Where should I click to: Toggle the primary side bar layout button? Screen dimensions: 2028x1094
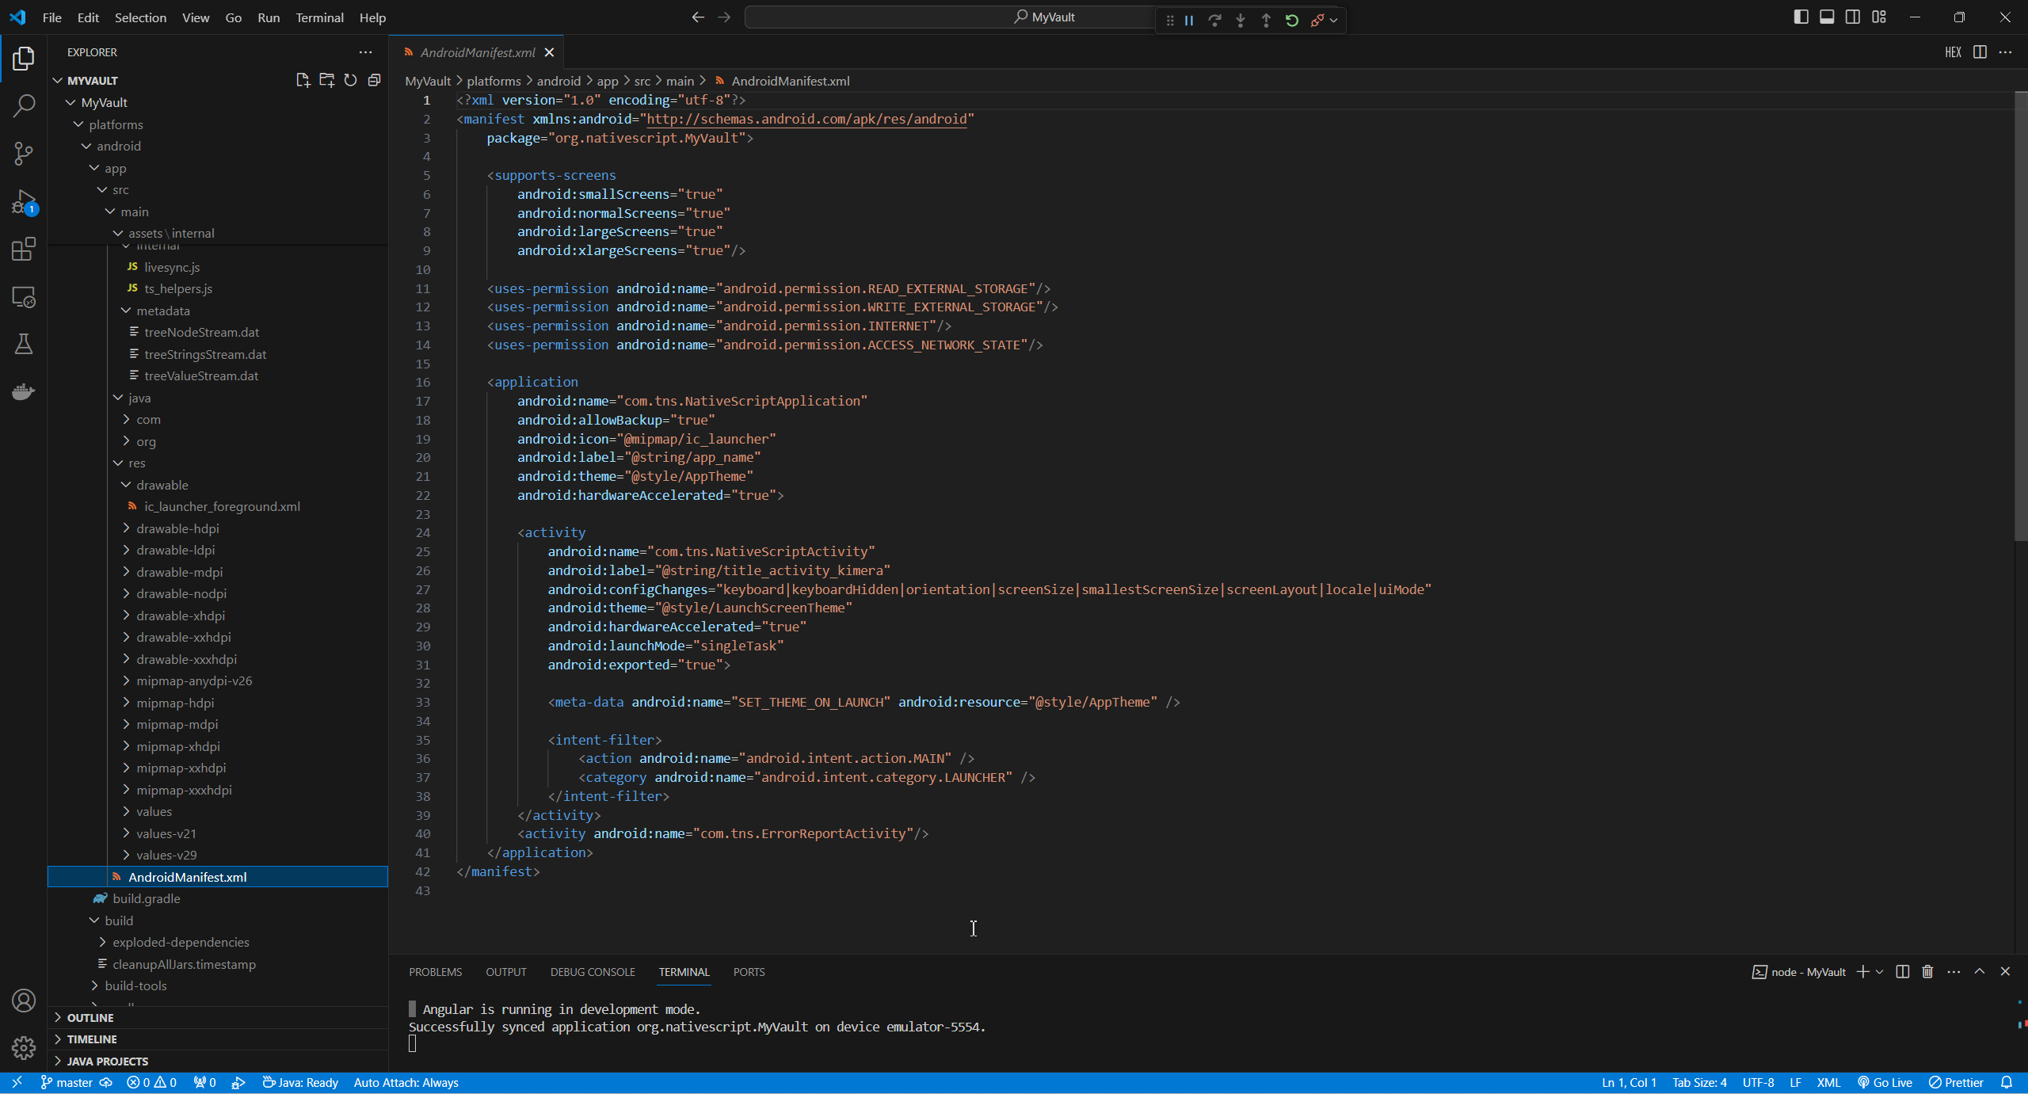point(1801,17)
